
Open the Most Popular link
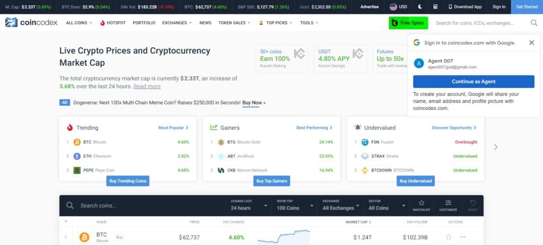[x=173, y=128]
